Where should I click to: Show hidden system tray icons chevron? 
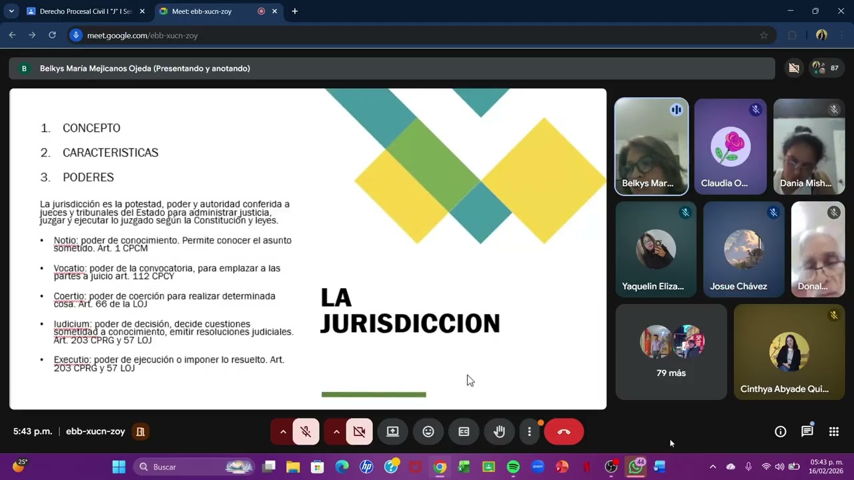[713, 467]
